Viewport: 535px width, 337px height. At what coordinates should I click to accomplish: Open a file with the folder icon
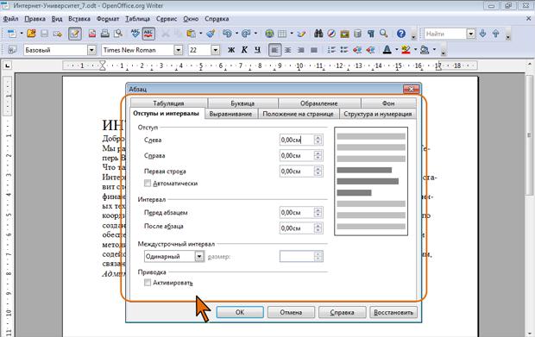31,34
